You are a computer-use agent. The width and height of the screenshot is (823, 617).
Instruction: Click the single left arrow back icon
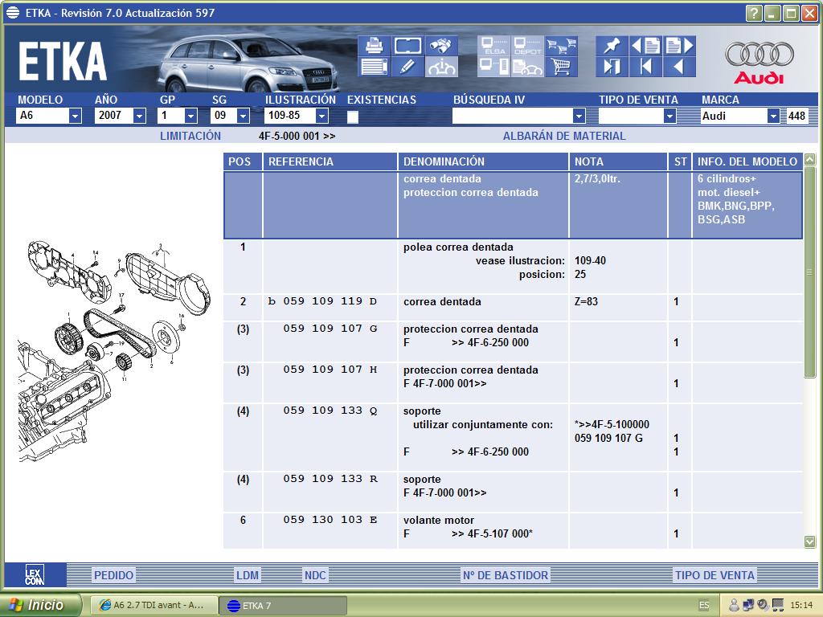pos(680,67)
